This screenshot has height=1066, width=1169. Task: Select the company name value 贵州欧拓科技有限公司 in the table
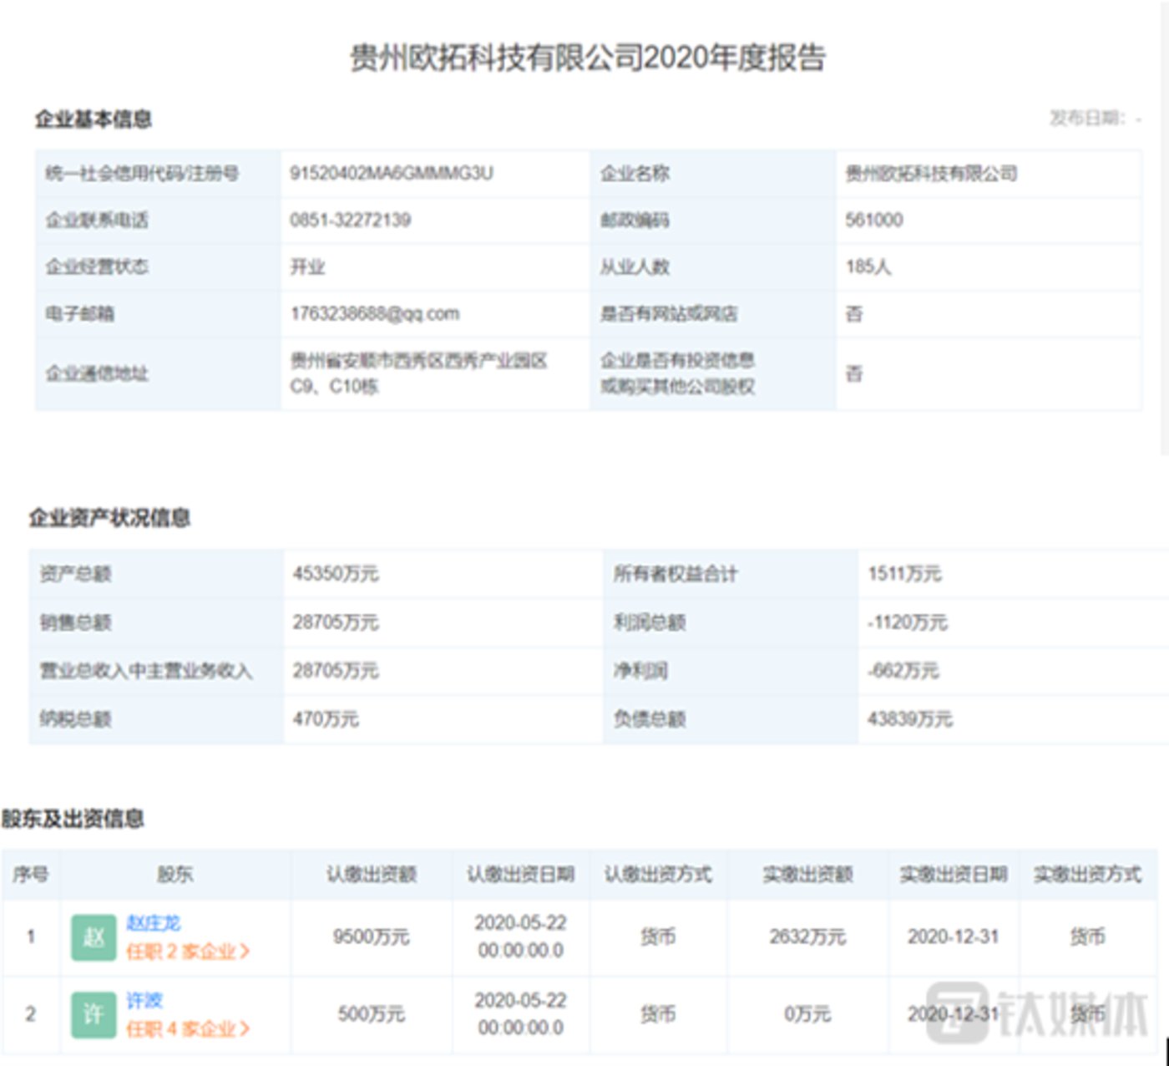[x=931, y=173]
